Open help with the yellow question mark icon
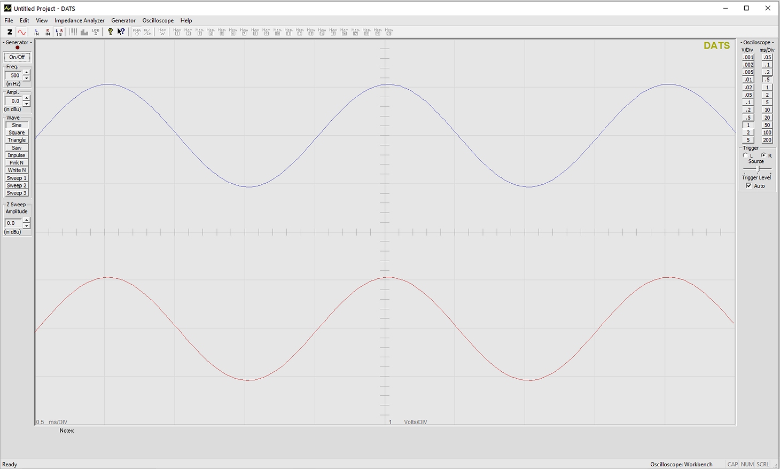The height and width of the screenshot is (469, 780). coord(110,32)
